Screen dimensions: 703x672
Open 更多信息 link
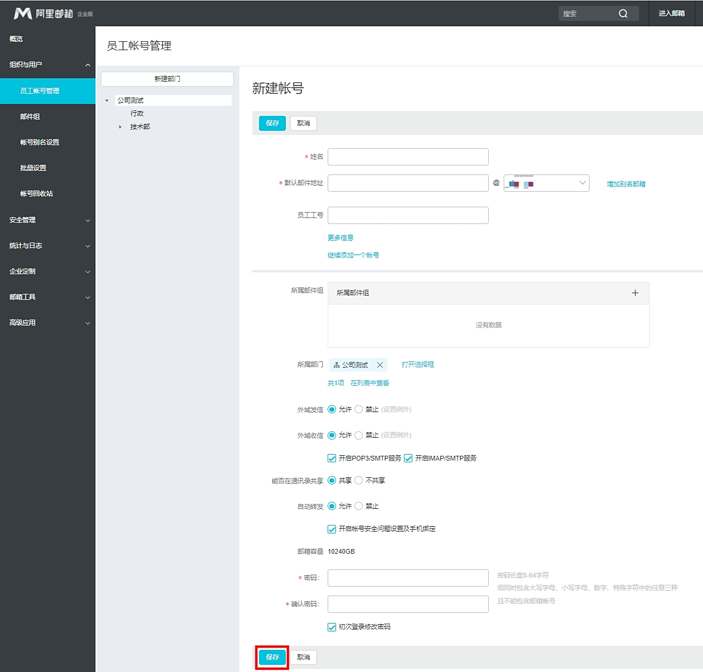[x=340, y=238]
